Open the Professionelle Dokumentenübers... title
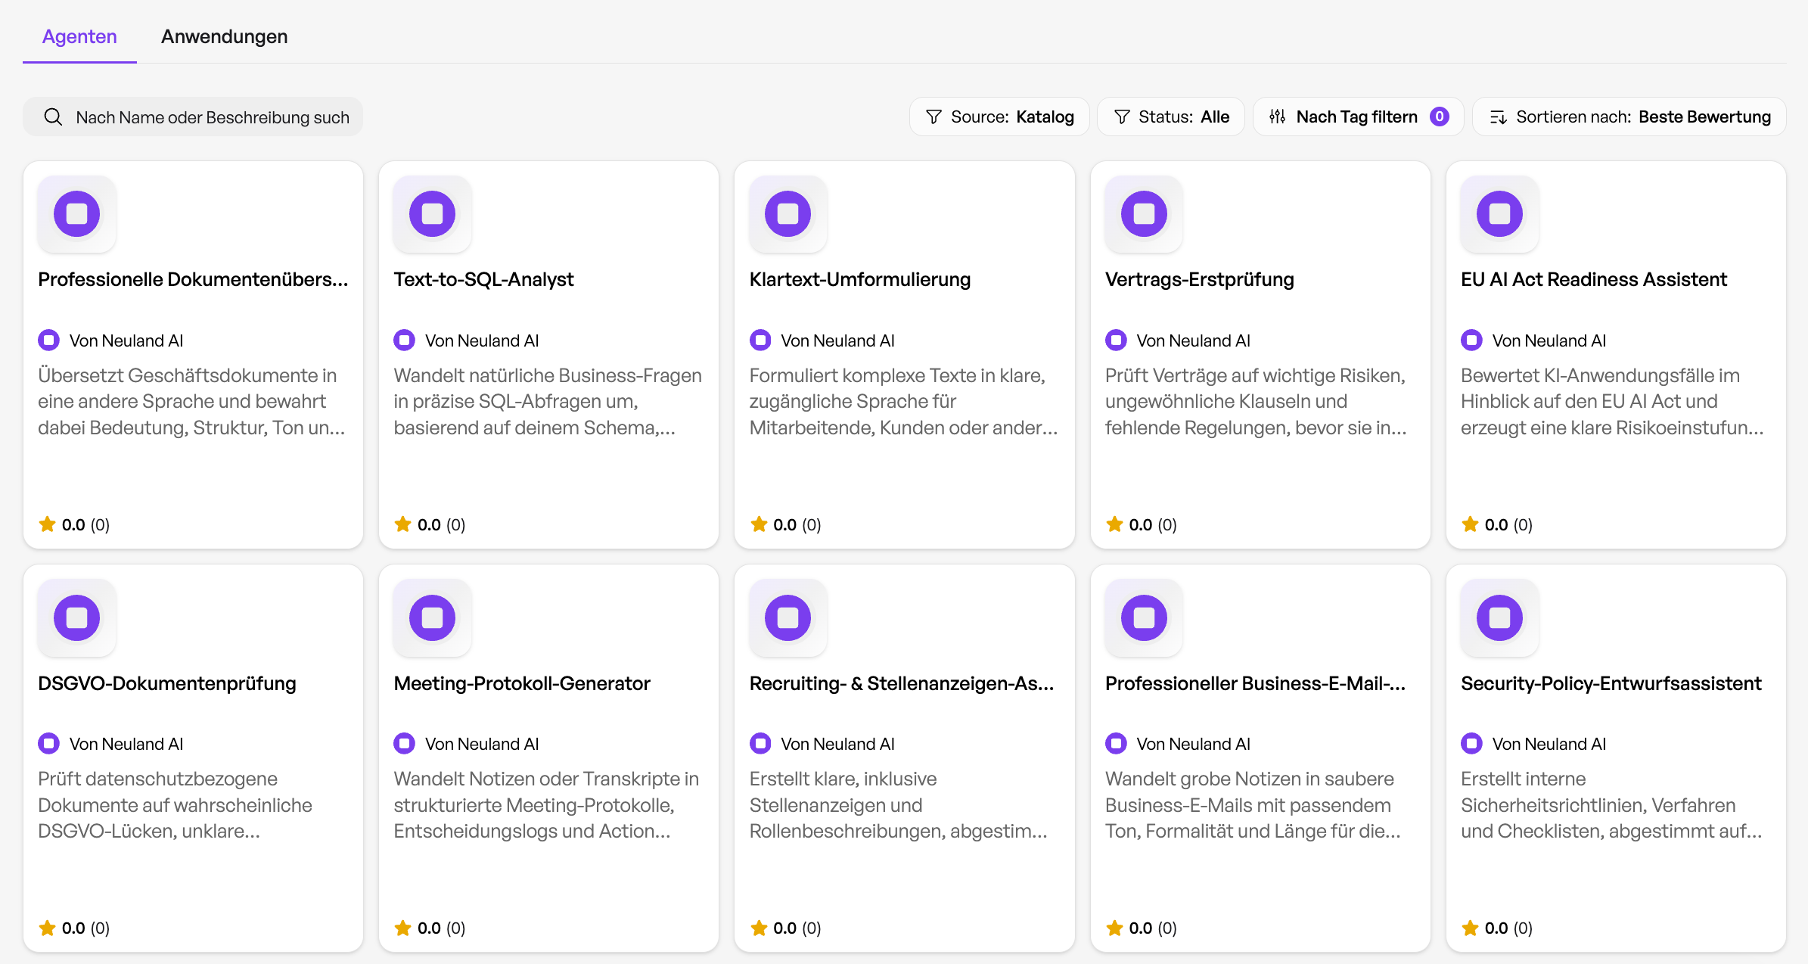This screenshot has height=964, width=1808. tap(193, 279)
